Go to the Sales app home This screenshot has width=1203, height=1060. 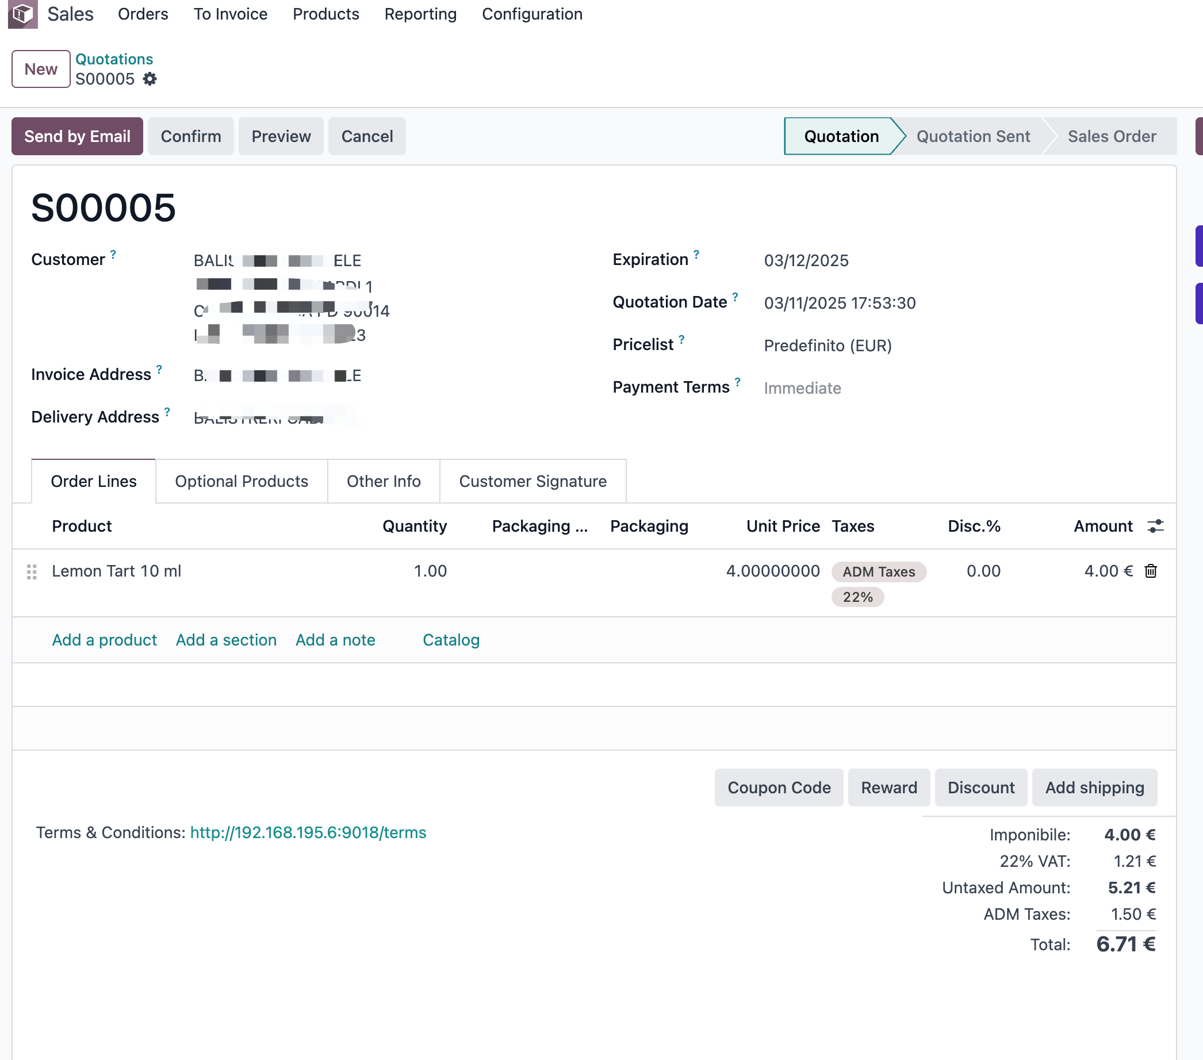point(70,14)
